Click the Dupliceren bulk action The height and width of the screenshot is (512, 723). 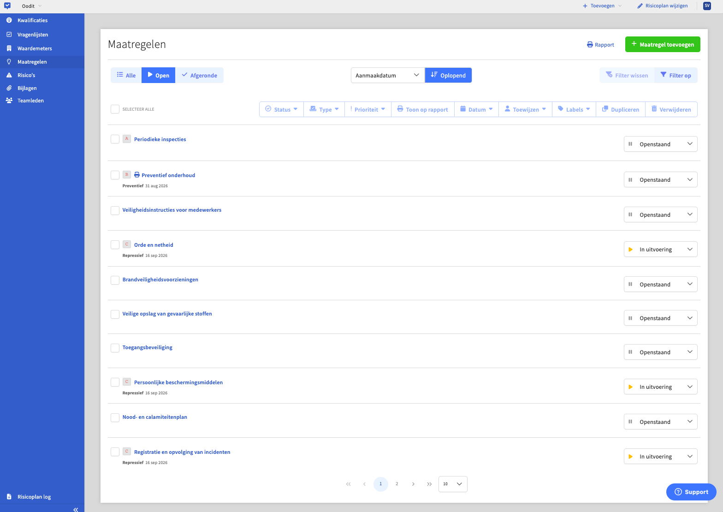[621, 109]
